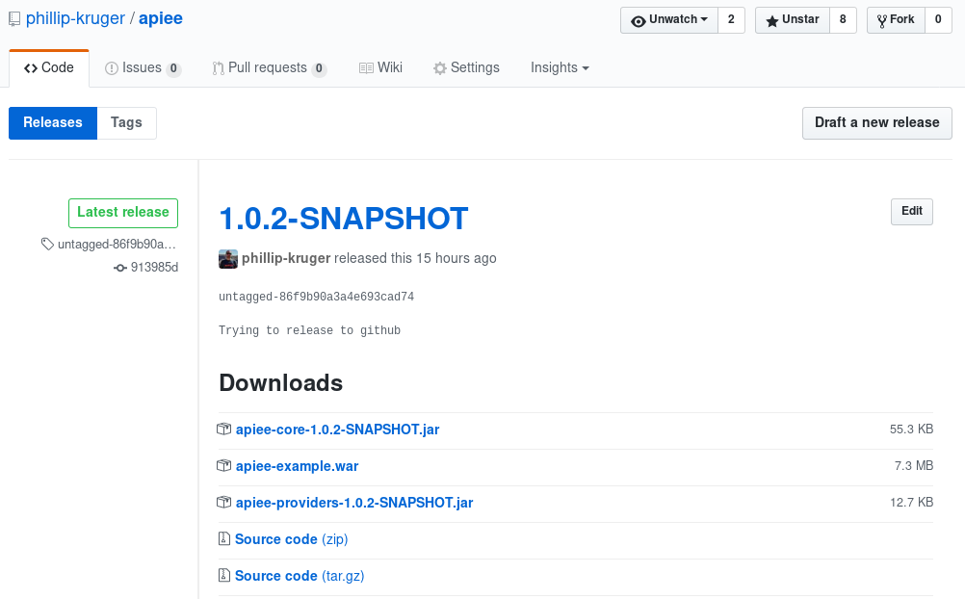Fork the apiee repository
Viewport: 965px width, 599px height.
pos(896,20)
